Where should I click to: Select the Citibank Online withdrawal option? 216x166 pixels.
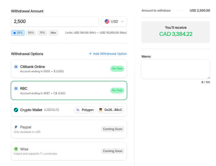click(63, 69)
